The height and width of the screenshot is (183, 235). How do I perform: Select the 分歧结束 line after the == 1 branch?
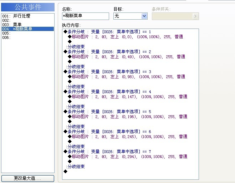[75, 47]
